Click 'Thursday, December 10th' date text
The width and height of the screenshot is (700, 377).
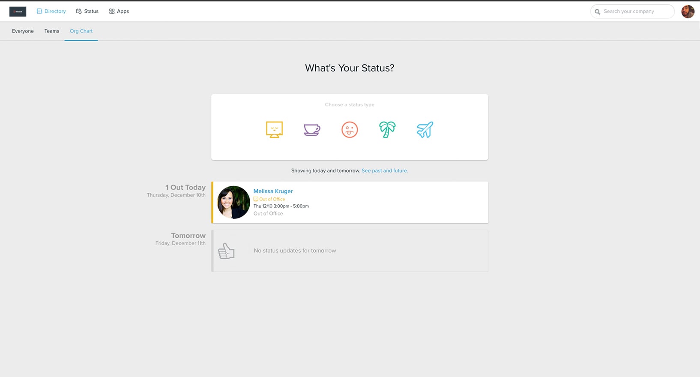pos(176,195)
